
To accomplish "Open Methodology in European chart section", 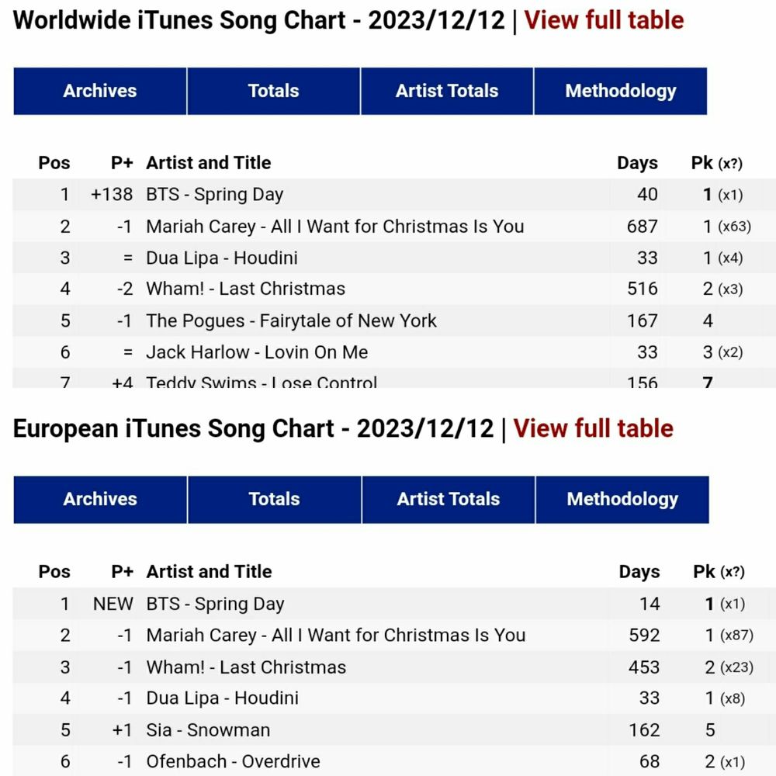I will pos(622,499).
